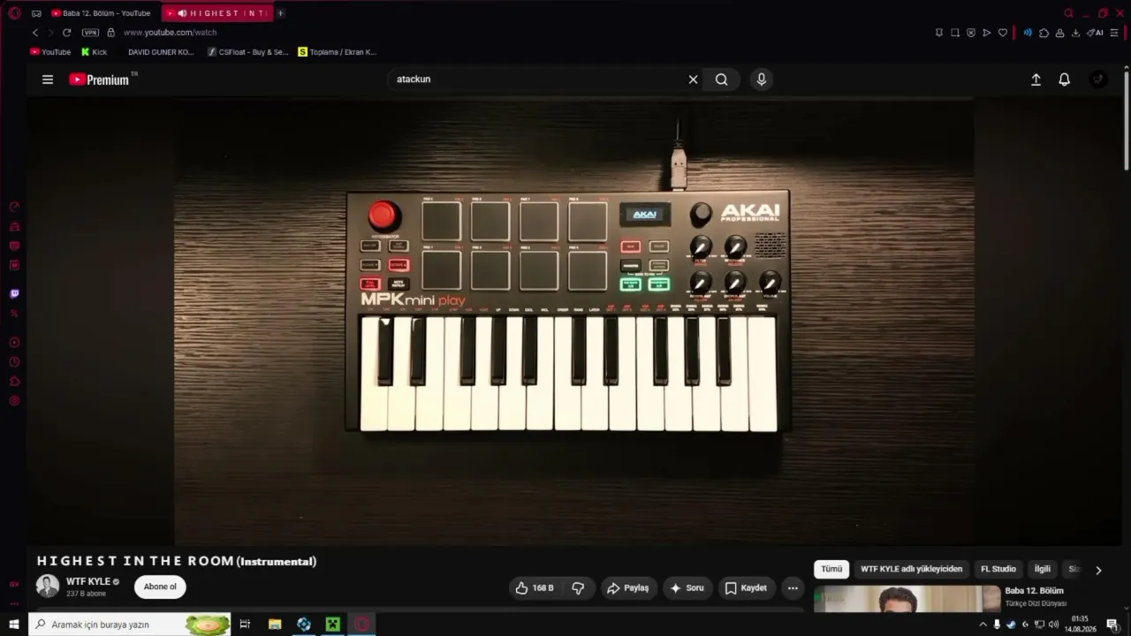Viewport: 1131px width, 636px height.
Task: Open the player triangle icon in toolbar
Action: [x=987, y=33]
